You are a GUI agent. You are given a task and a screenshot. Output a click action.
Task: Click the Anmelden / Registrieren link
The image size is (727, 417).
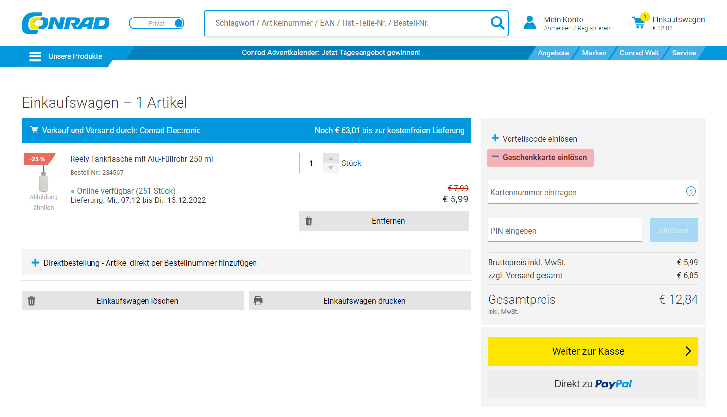coord(577,28)
